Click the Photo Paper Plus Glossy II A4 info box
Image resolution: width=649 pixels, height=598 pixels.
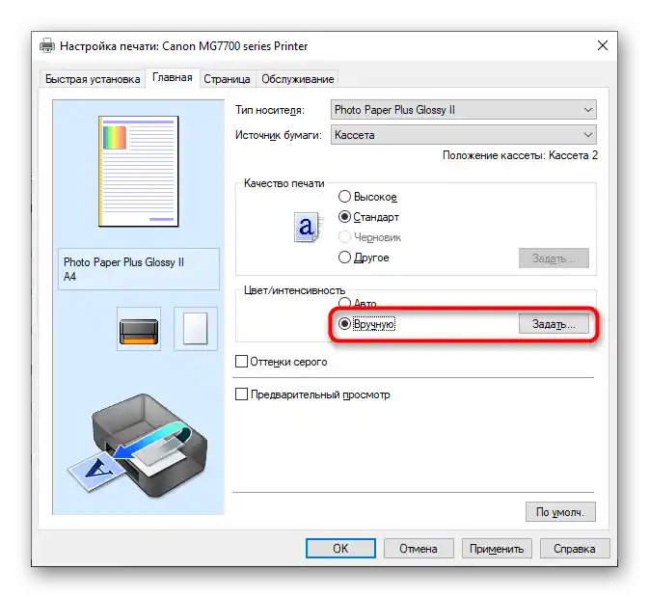[x=139, y=269]
